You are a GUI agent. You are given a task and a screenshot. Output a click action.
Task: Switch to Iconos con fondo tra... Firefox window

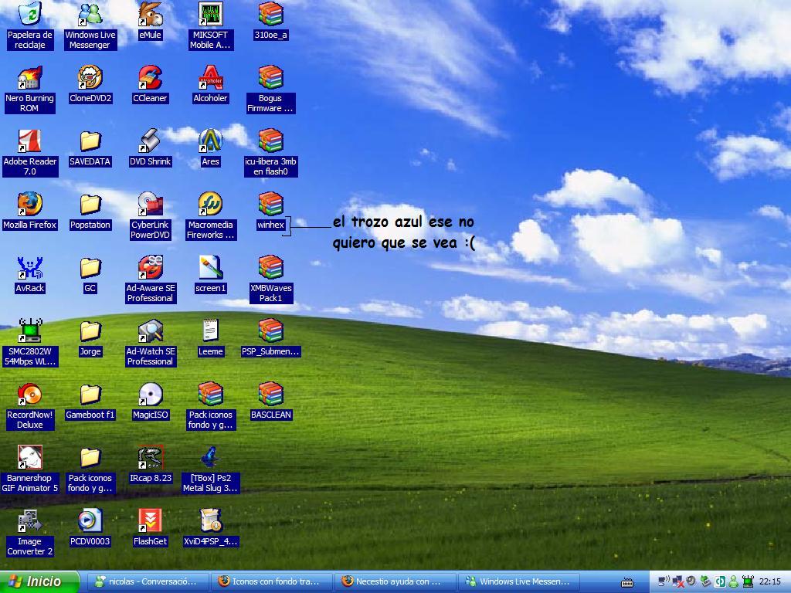coord(271,582)
